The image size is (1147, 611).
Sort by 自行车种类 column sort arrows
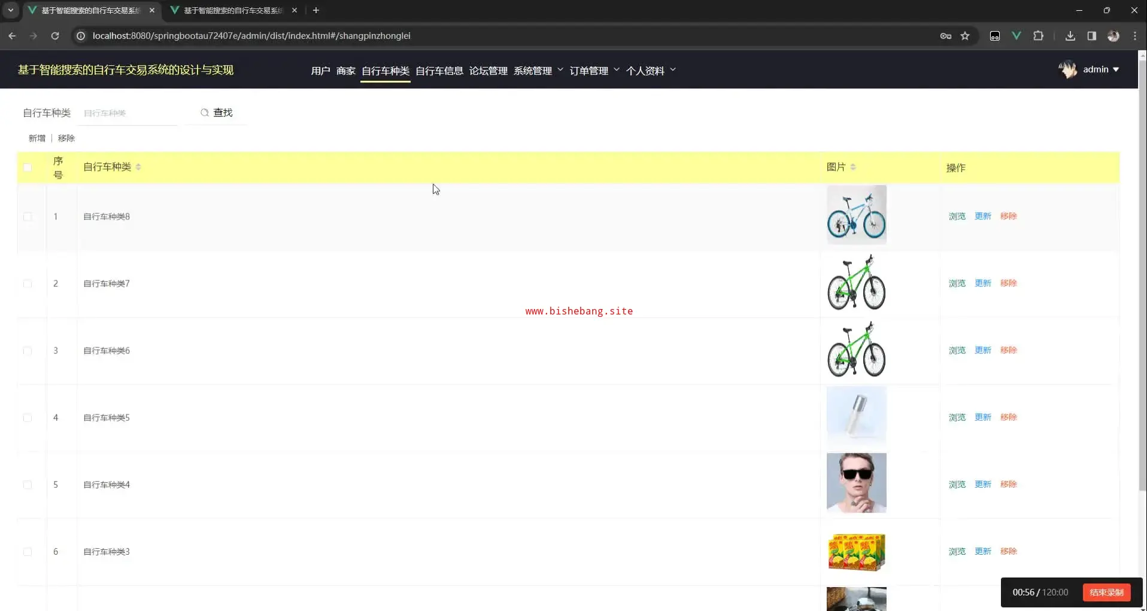[x=138, y=167]
